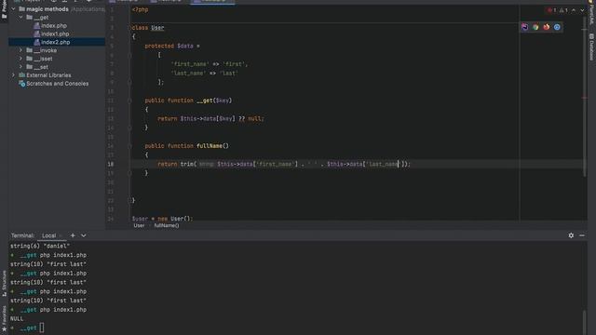This screenshot has width=596, height=335.
Task: Click the 'fullName()' method declaration
Action: point(212,146)
